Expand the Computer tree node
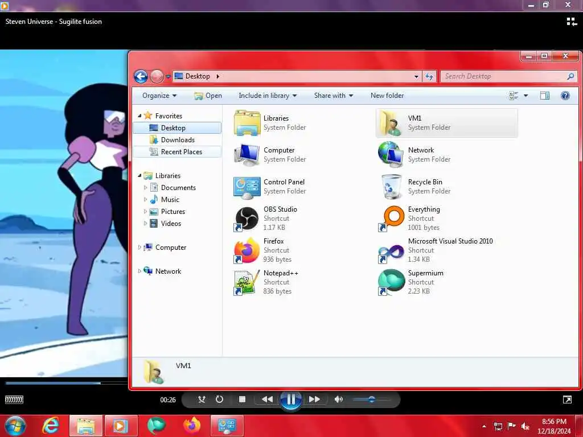Screen dimensions: 583x437 coord(139,247)
